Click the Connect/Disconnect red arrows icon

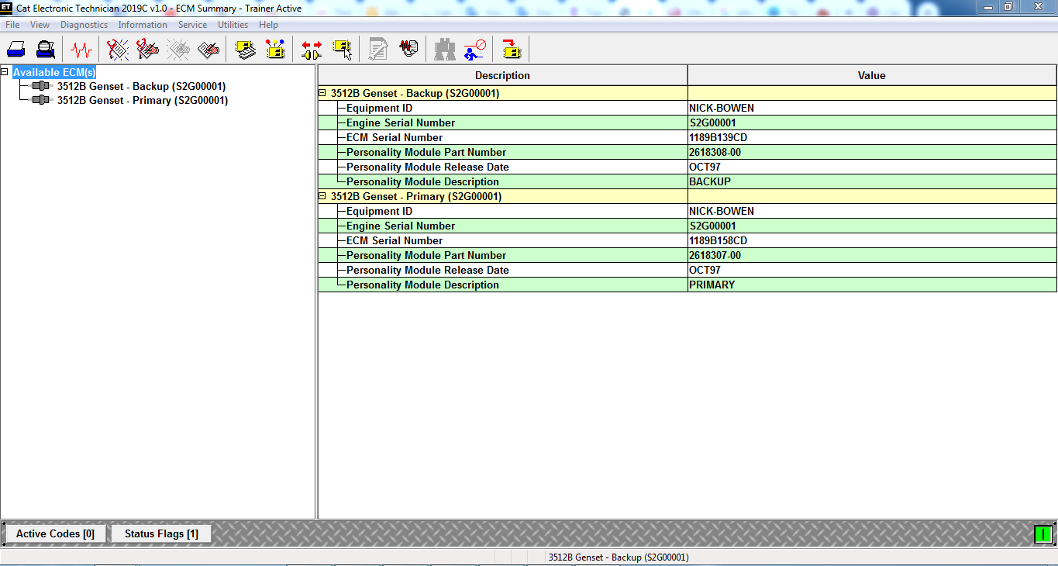click(312, 50)
